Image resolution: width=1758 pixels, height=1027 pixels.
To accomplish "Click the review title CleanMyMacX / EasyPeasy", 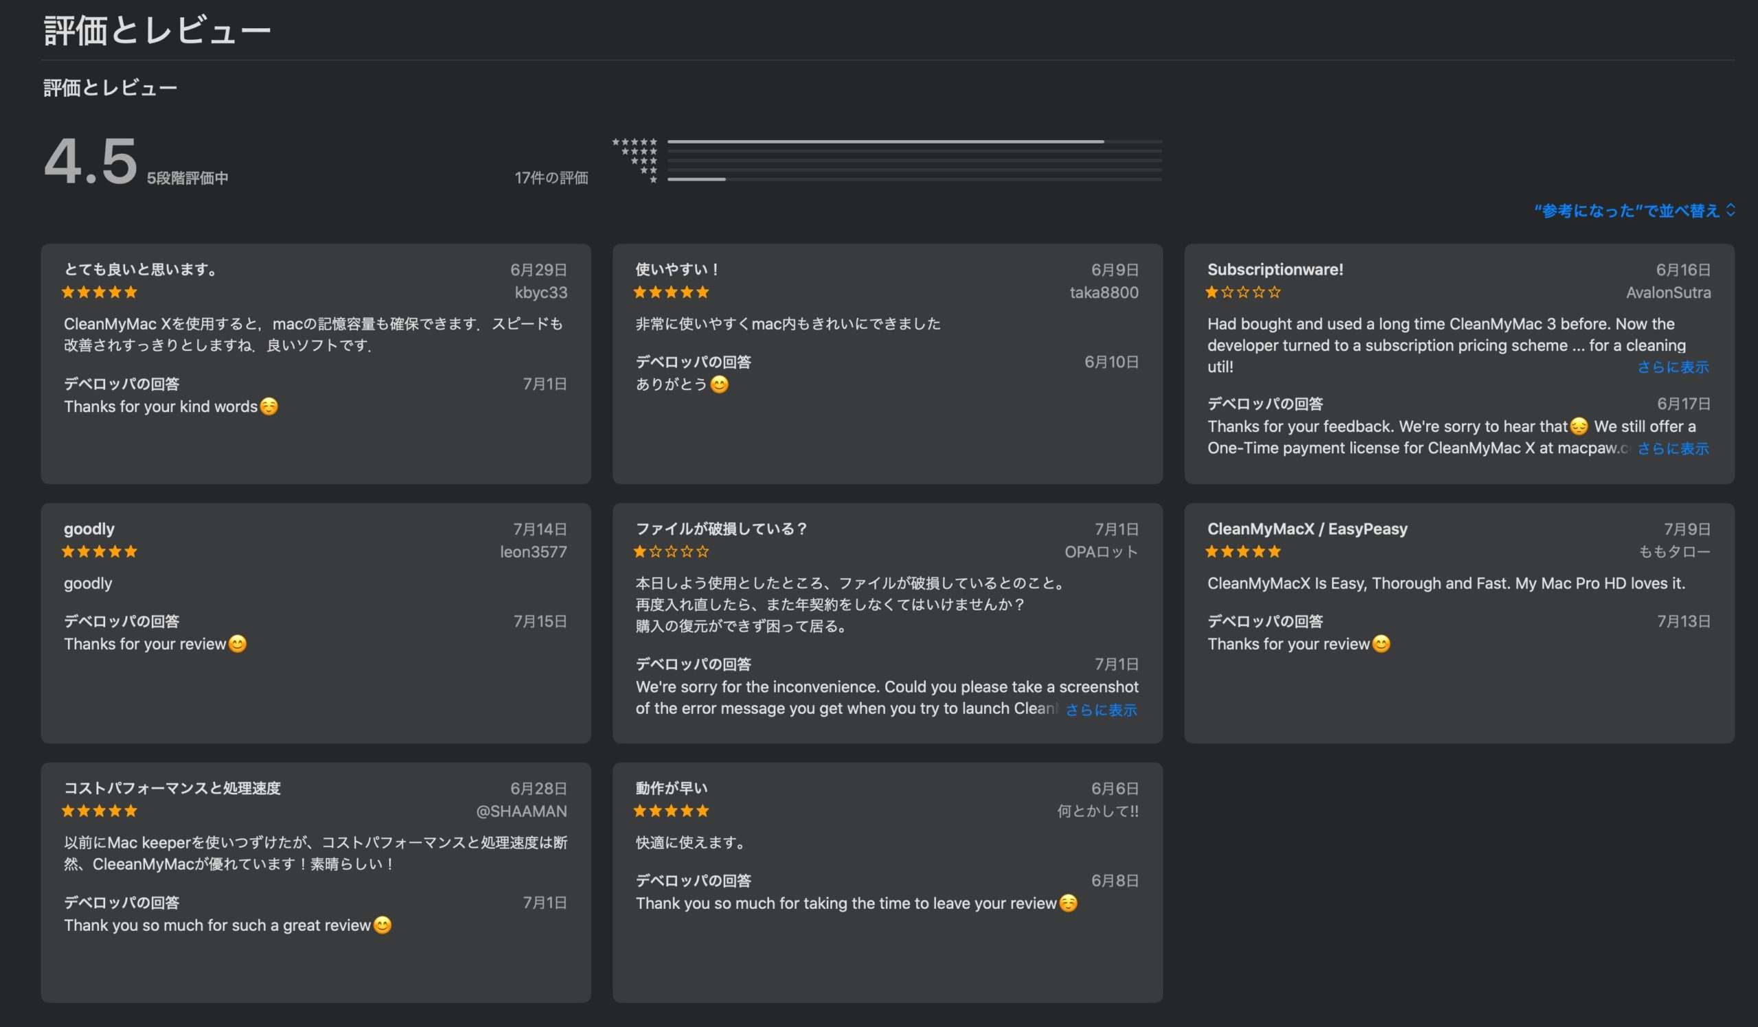I will [x=1308, y=529].
